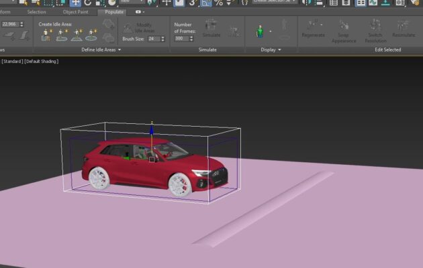Screen dimensions: 423x268
Task: Select the second Create Idle Area tool
Action: (x=62, y=35)
